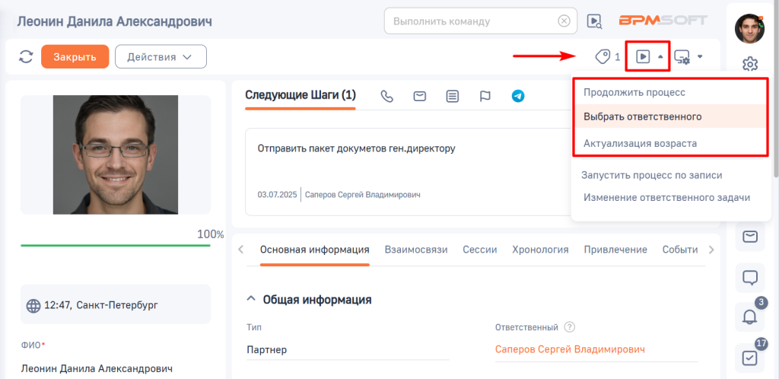The image size is (779, 379).
Task: Open the orange Саперов Сергей Владимирович link
Action: pos(570,349)
